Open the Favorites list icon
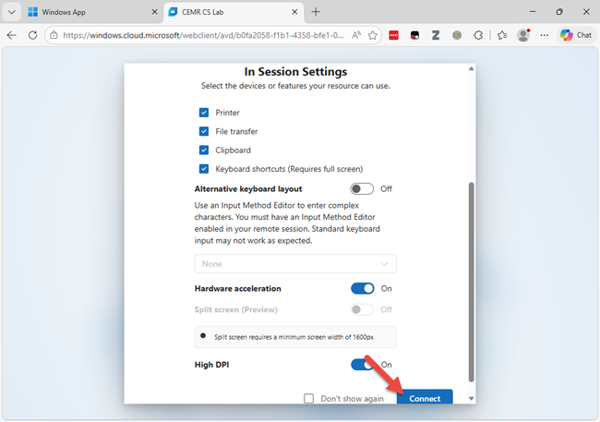Viewport: 600px width, 422px height. tap(502, 35)
